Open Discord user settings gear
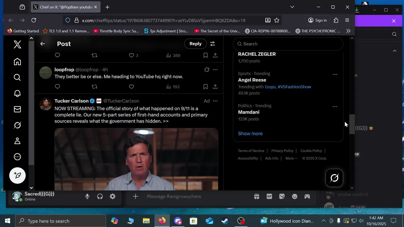This screenshot has width=404, height=227. [113, 196]
